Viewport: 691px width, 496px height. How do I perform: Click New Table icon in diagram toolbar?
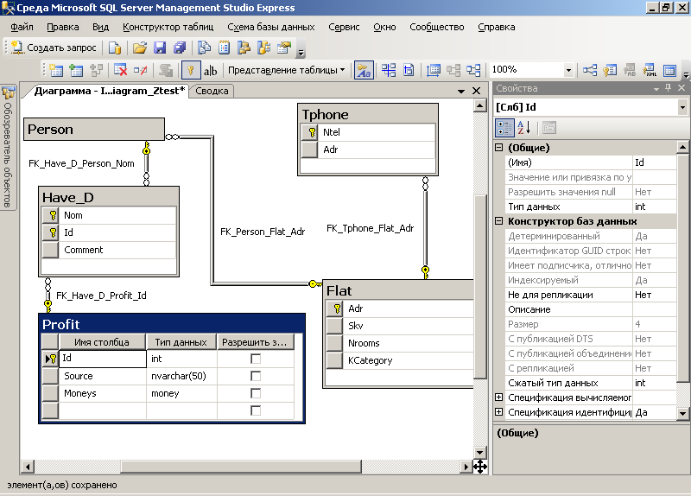click(55, 70)
